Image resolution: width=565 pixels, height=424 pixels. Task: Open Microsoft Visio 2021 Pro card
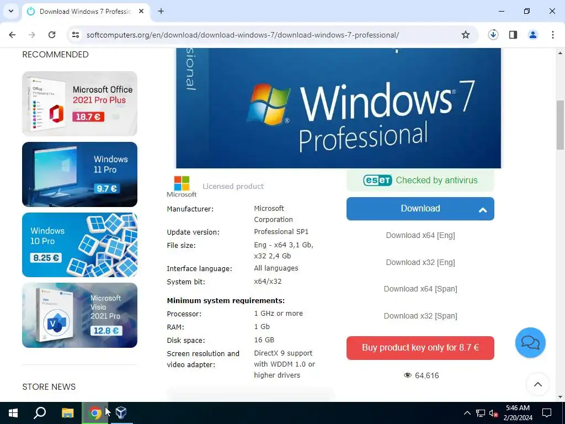pyautogui.click(x=79, y=315)
